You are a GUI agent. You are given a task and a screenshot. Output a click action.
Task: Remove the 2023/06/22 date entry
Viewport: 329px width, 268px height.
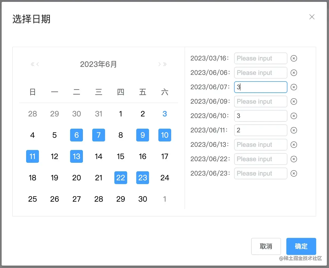pos(294,159)
